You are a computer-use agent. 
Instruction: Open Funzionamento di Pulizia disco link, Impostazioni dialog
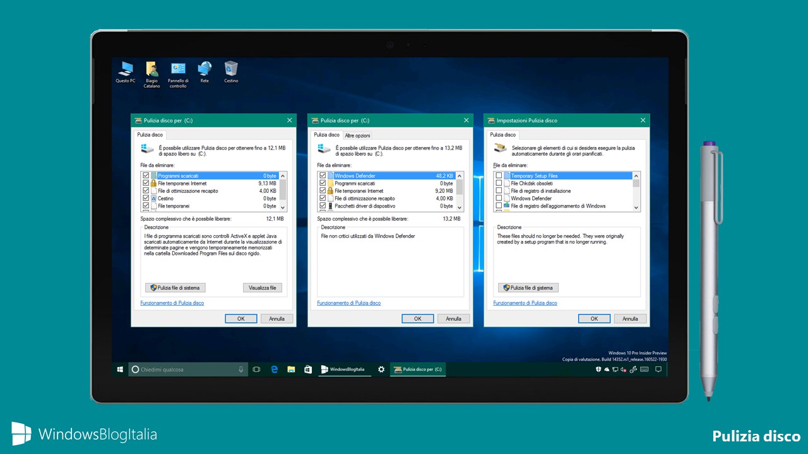click(x=525, y=303)
